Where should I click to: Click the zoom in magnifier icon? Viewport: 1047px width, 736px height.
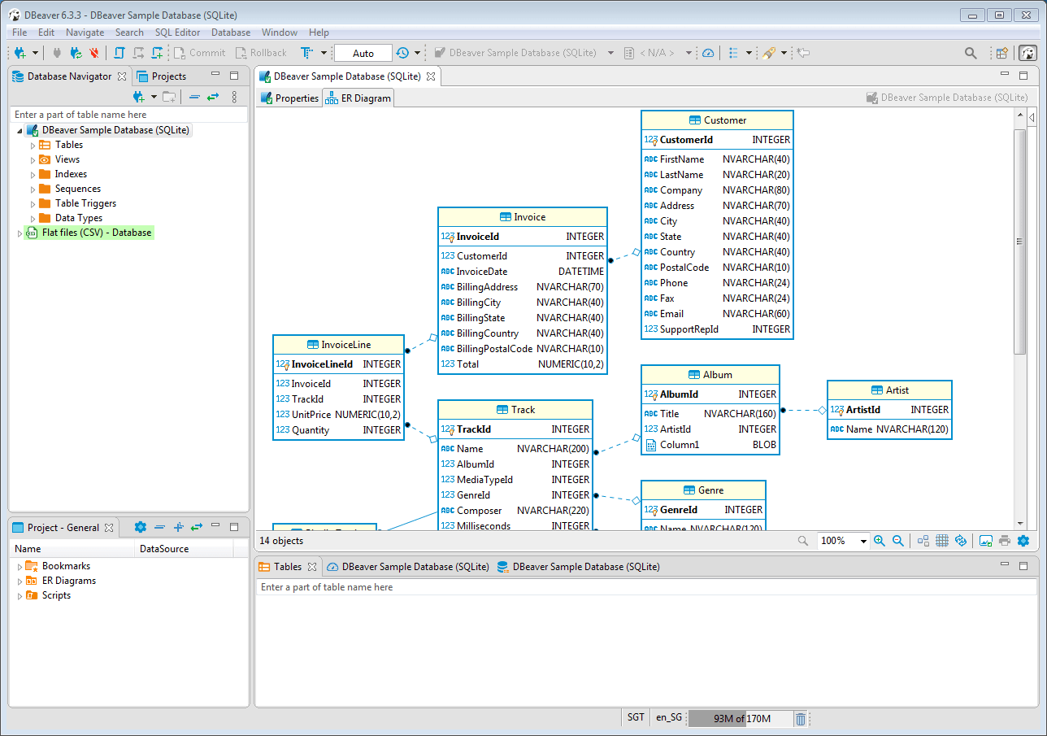tap(880, 541)
